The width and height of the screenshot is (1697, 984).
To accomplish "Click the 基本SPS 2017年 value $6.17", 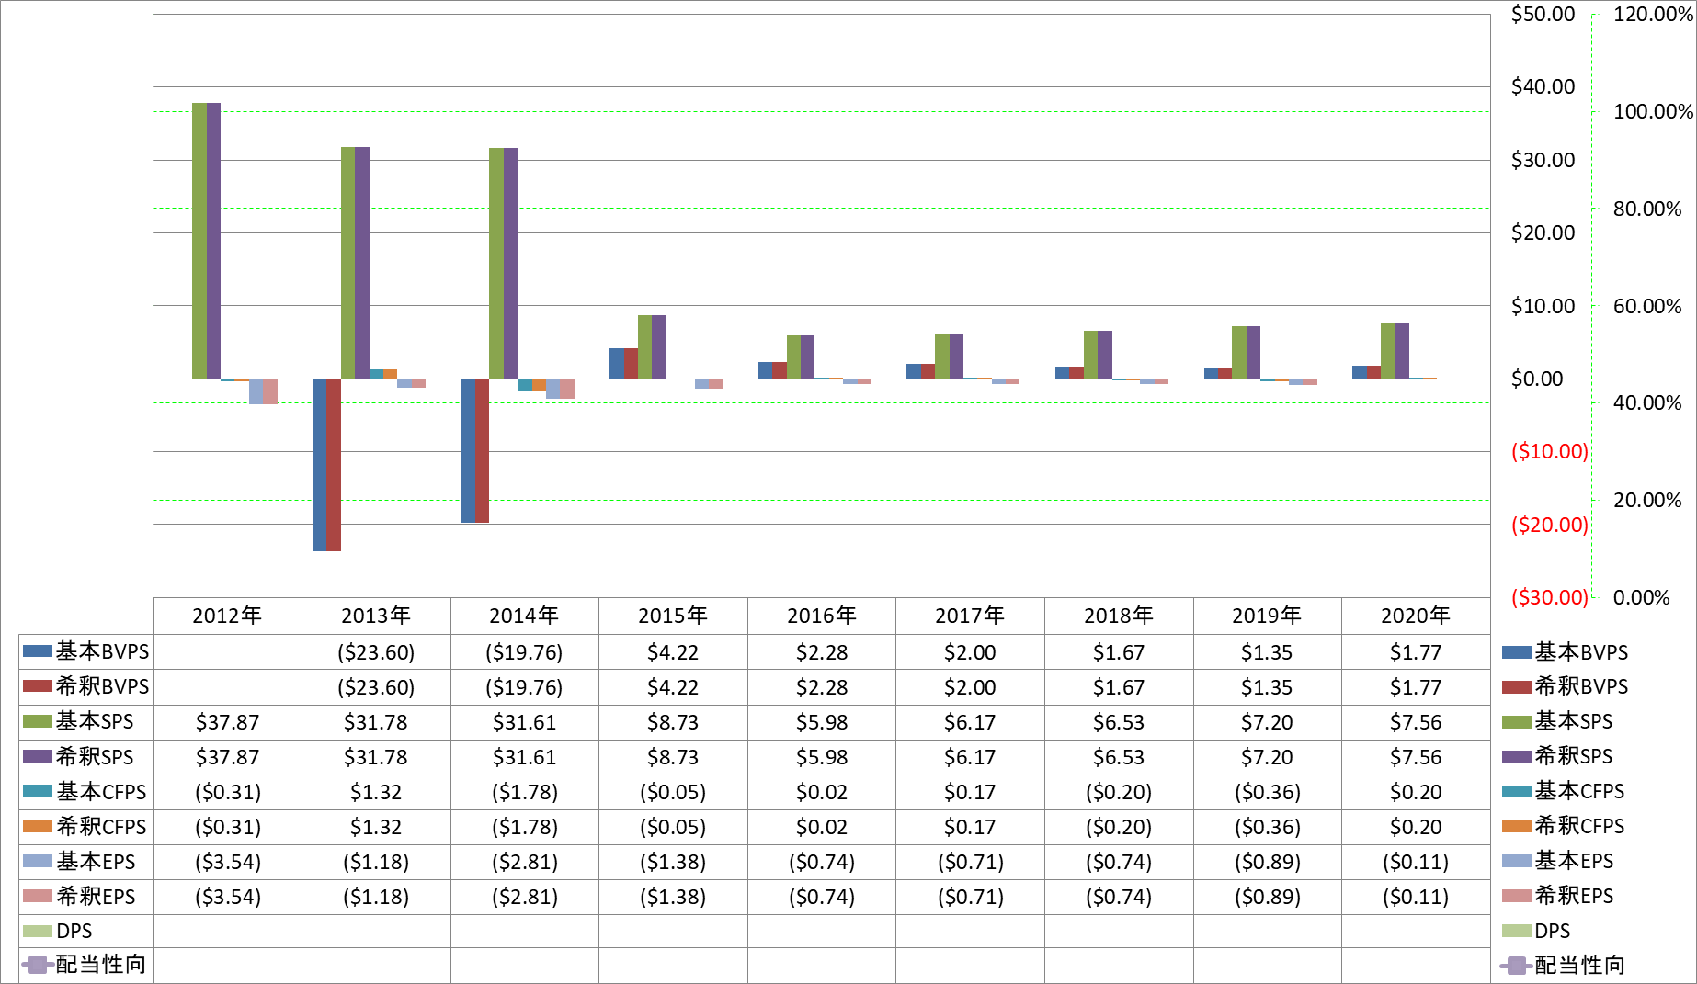I will click(970, 722).
